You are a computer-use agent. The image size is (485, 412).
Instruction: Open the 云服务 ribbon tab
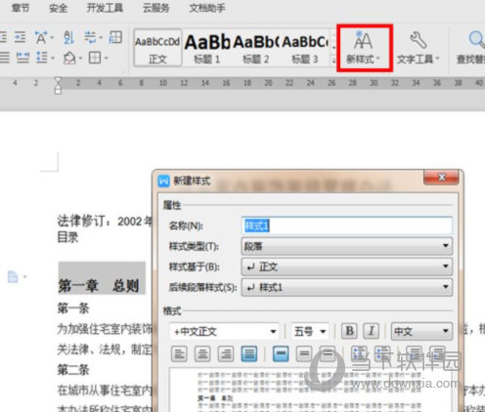click(156, 8)
